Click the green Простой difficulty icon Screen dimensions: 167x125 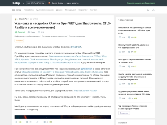coord(16,32)
